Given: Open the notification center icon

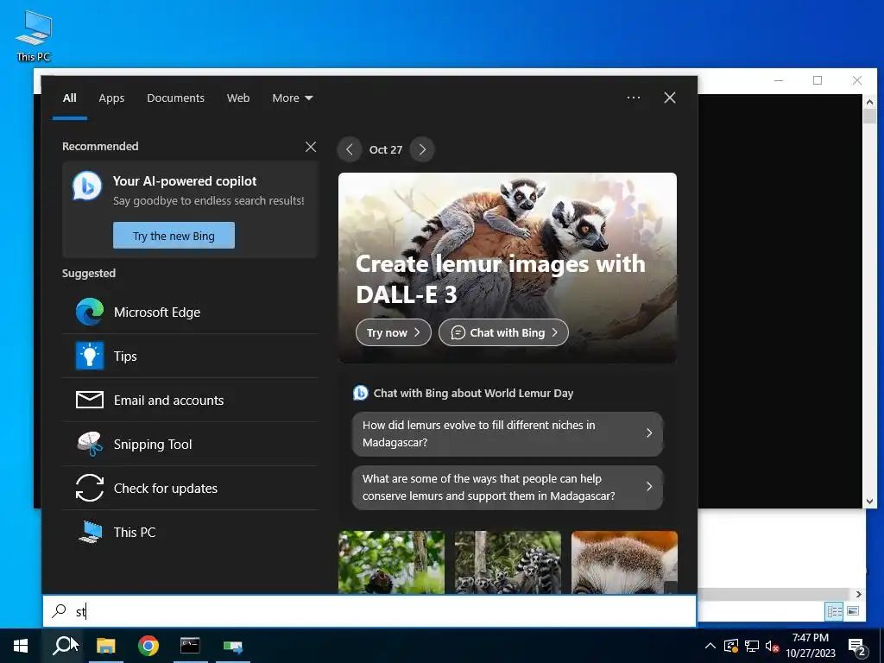Looking at the screenshot, I should (x=858, y=647).
